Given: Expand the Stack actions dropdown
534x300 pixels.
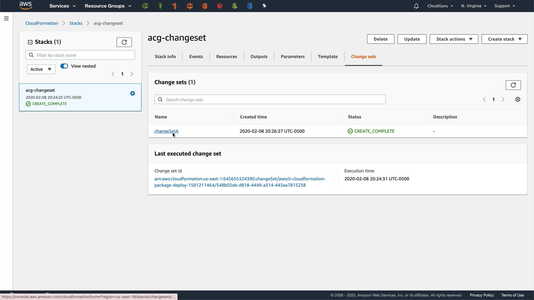Looking at the screenshot, I should 454,39.
